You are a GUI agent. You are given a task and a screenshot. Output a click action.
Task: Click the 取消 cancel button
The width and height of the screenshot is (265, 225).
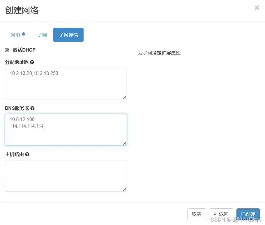point(197,214)
